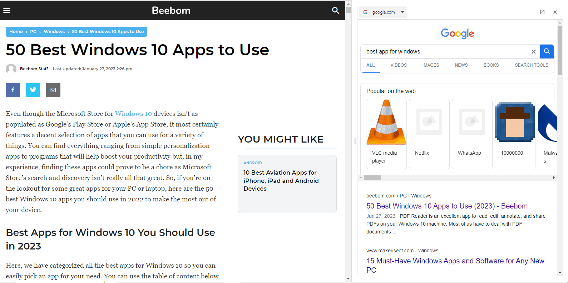Switch to the VIDEOS search tab
Screen dimensions: 568x283
[x=399, y=65]
